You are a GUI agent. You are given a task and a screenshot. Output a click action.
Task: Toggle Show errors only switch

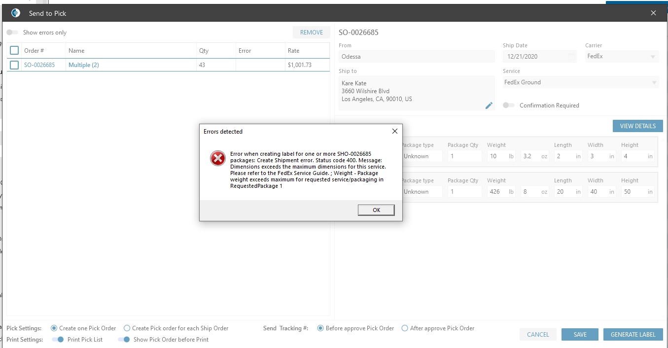(x=12, y=33)
